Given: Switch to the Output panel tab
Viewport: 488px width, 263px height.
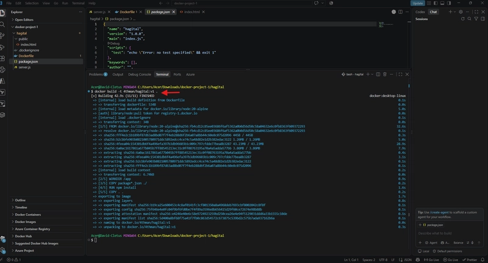Looking at the screenshot, I should (118, 74).
